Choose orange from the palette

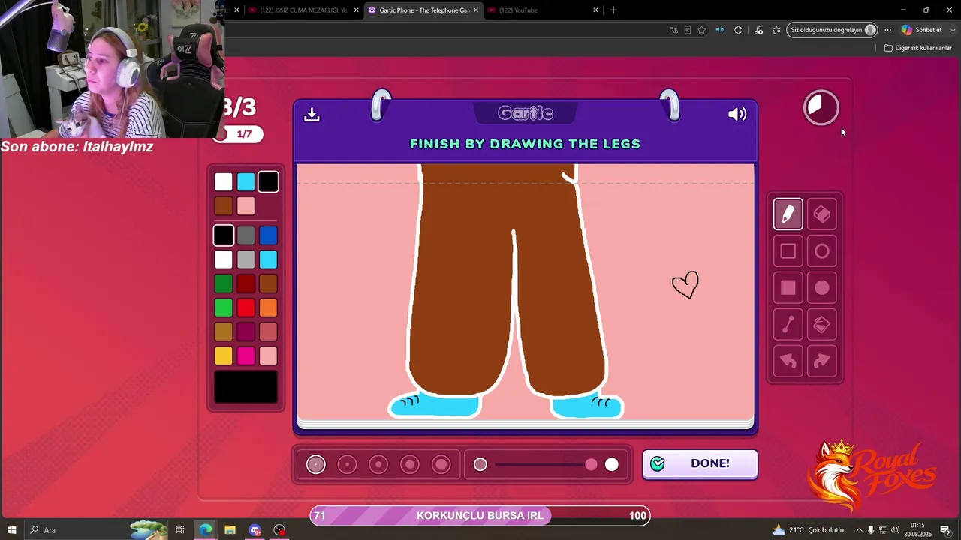268,307
